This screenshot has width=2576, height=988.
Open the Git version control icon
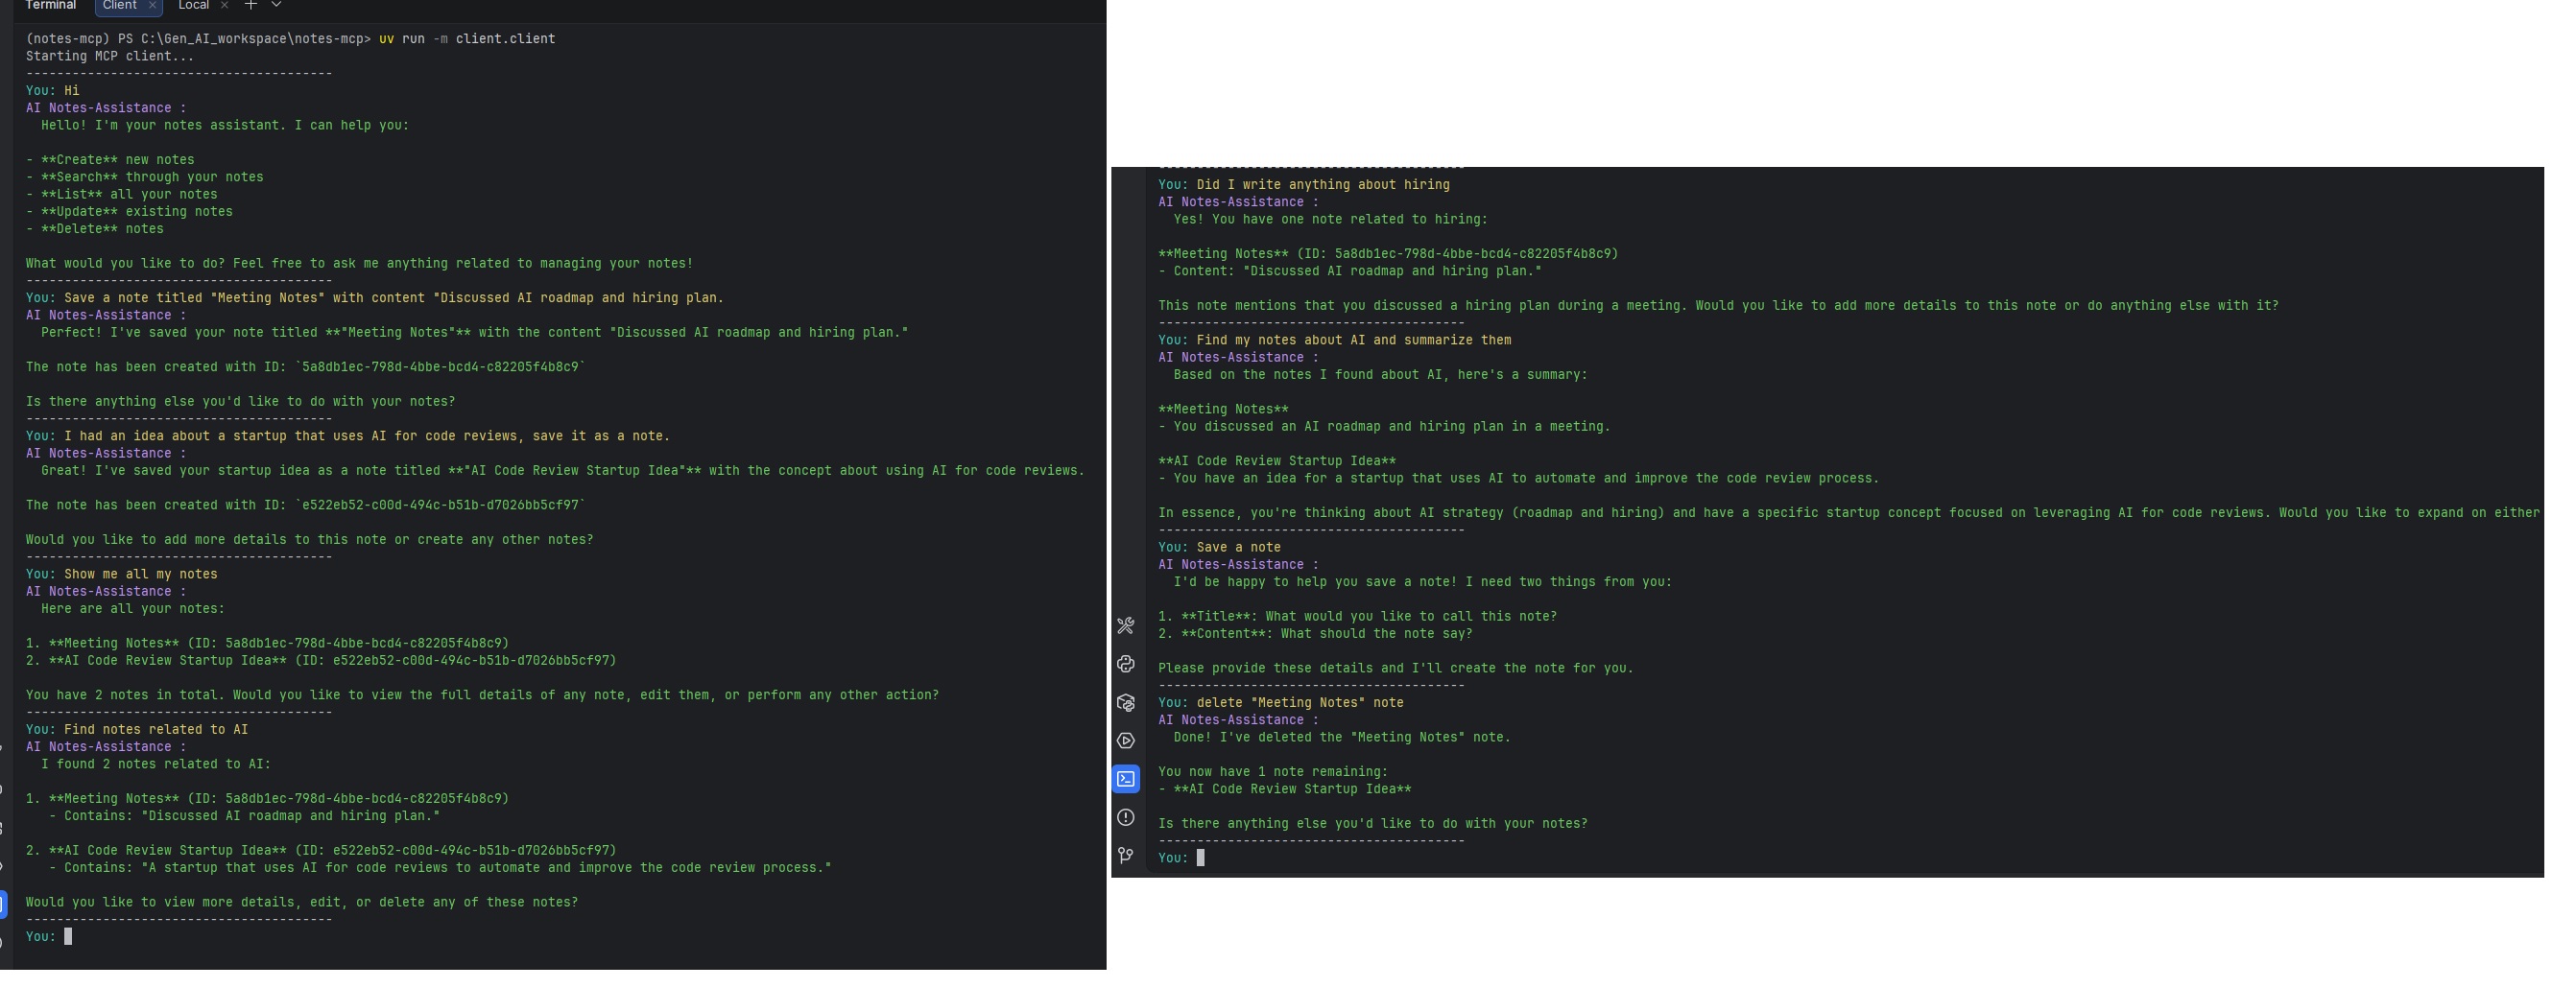tap(1125, 855)
